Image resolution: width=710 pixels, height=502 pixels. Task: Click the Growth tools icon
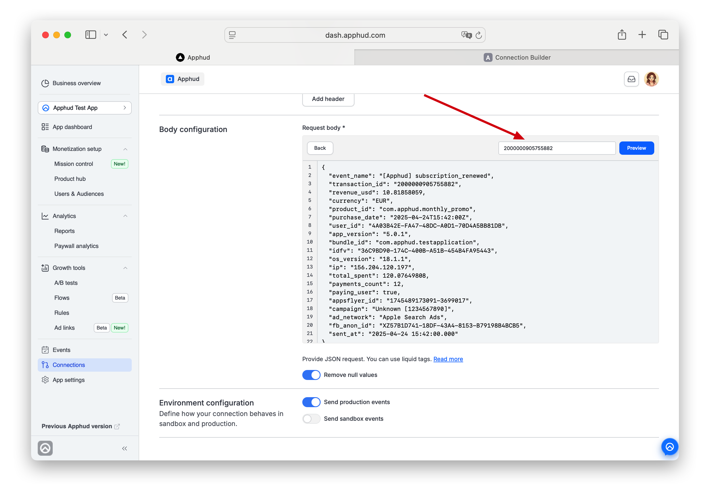pos(45,268)
